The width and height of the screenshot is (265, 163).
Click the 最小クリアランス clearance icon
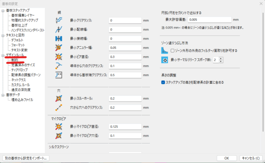pos(58,20)
